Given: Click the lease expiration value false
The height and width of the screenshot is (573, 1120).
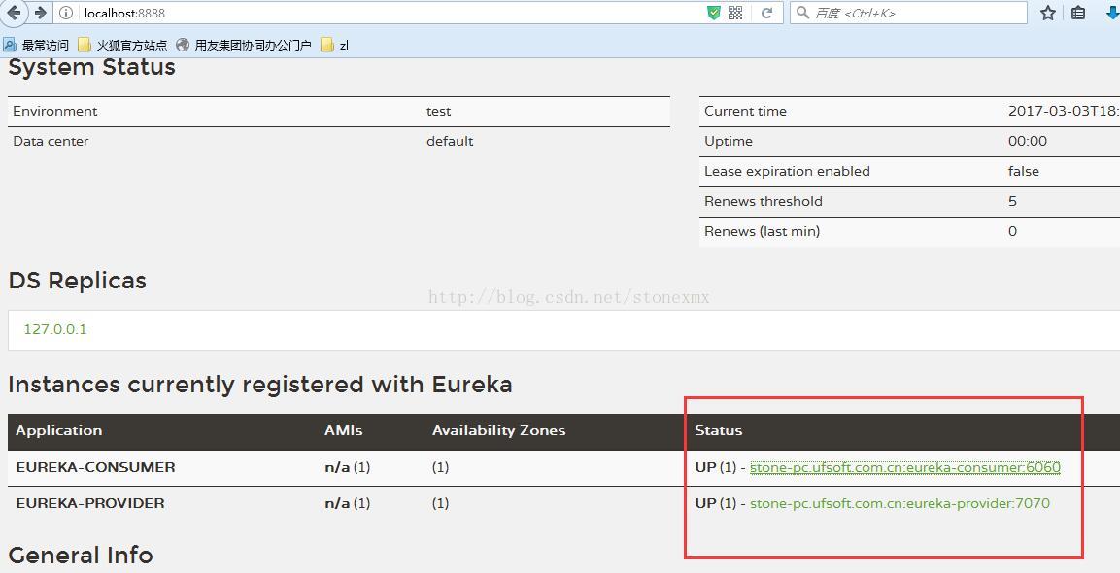Looking at the screenshot, I should (x=1024, y=172).
